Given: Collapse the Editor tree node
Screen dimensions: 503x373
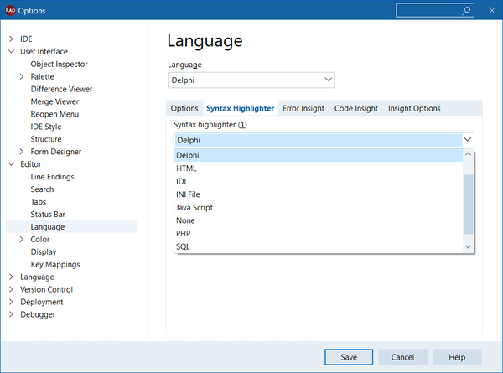Looking at the screenshot, I should pyautogui.click(x=11, y=164).
